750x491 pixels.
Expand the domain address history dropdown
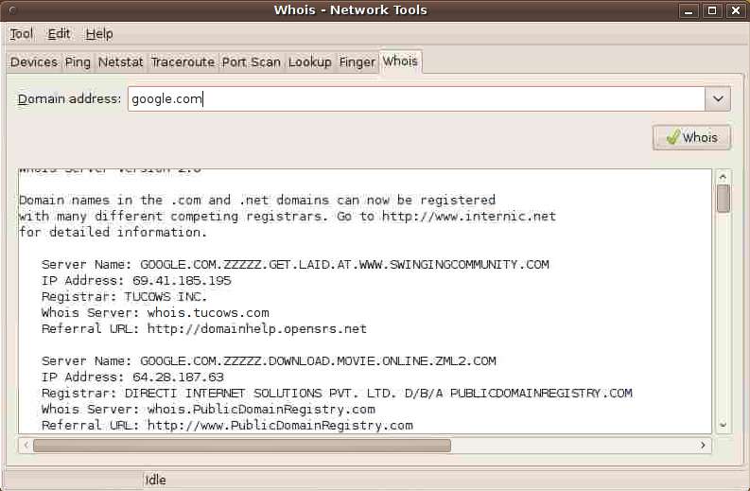[x=718, y=99]
